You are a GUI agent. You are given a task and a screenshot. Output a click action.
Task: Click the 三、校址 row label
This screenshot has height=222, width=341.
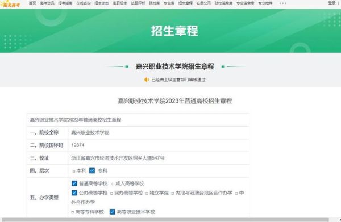(x=39, y=158)
